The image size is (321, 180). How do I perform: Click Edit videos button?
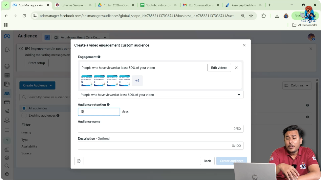(x=219, y=68)
